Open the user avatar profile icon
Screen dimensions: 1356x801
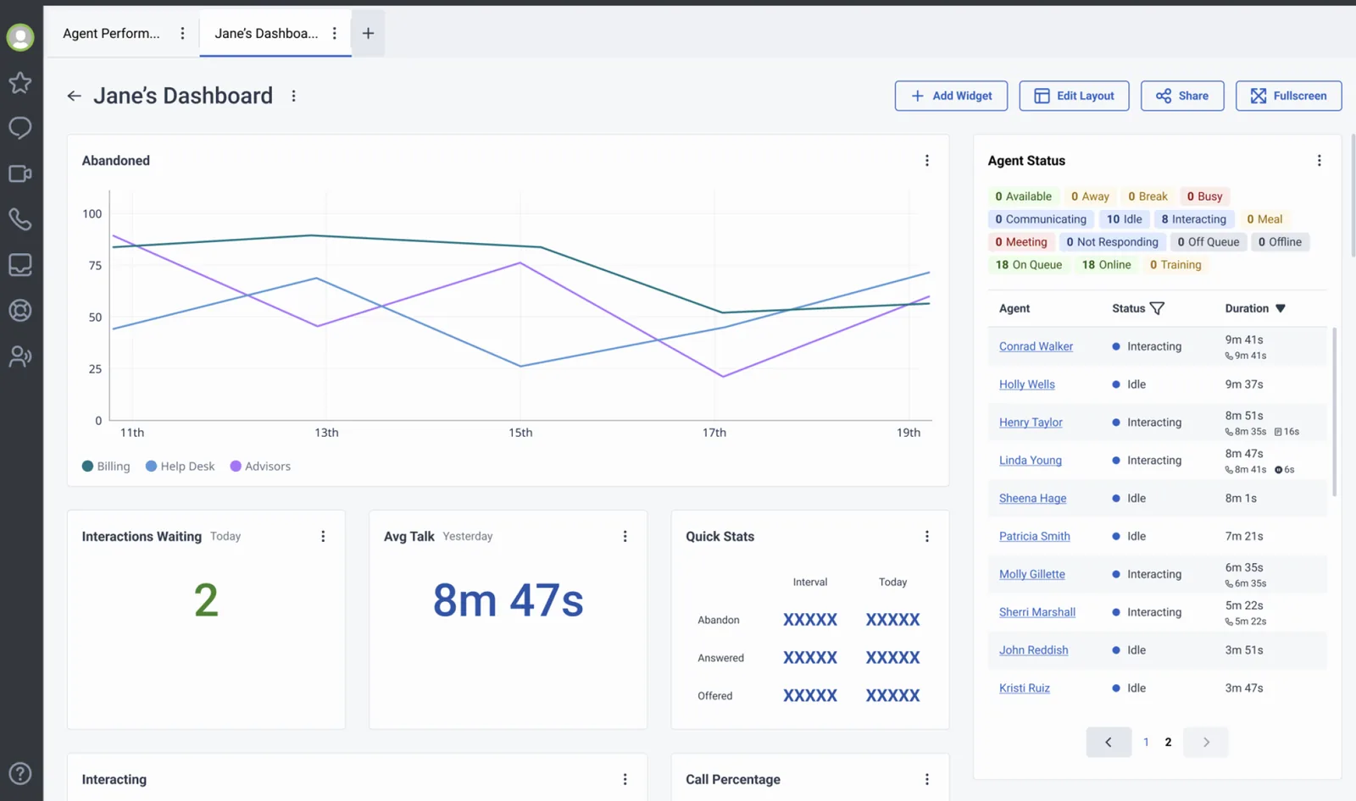click(20, 37)
